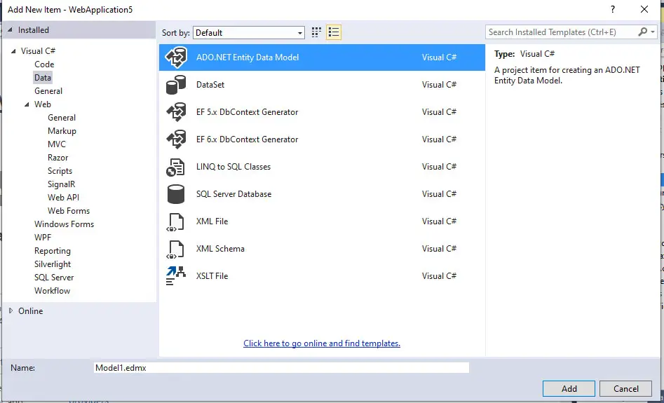Image resolution: width=664 pixels, height=403 pixels.
Task: Switch to small icons view
Action: click(316, 32)
